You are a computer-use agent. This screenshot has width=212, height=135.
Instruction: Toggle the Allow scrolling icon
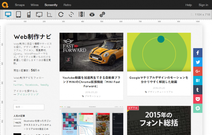pyautogui.click(x=82, y=14)
